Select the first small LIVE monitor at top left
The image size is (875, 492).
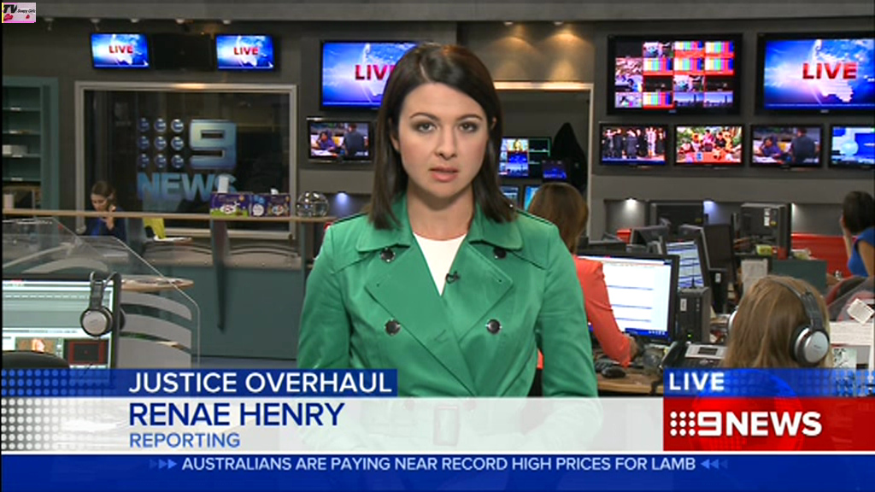(x=120, y=50)
